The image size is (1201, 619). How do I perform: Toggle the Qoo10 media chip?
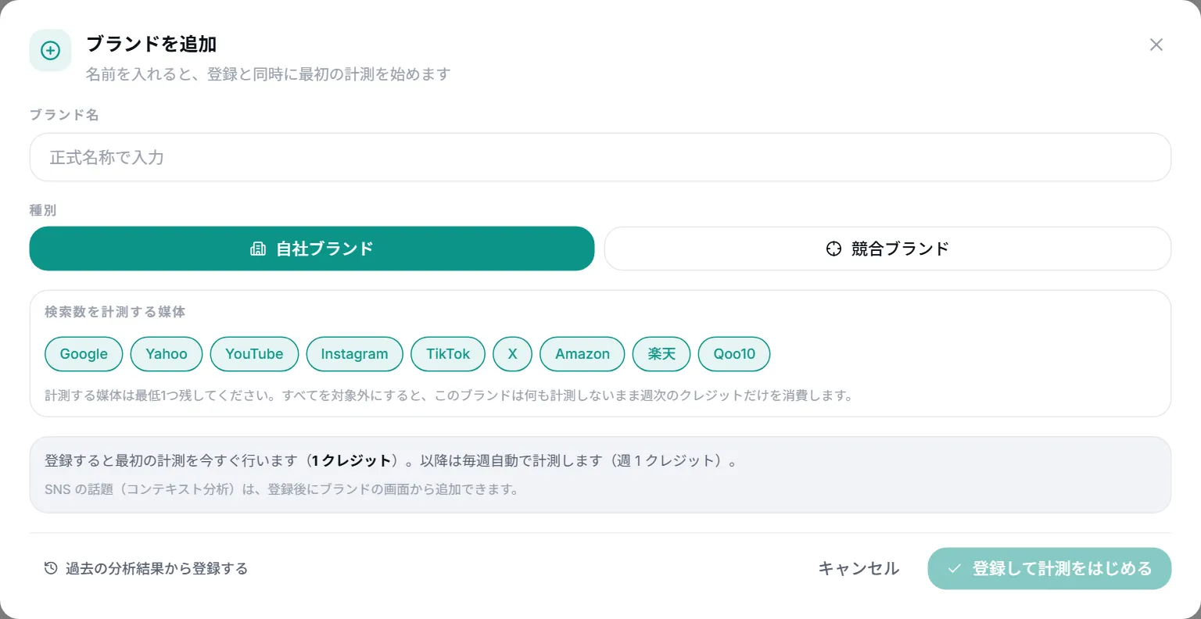[x=734, y=354]
